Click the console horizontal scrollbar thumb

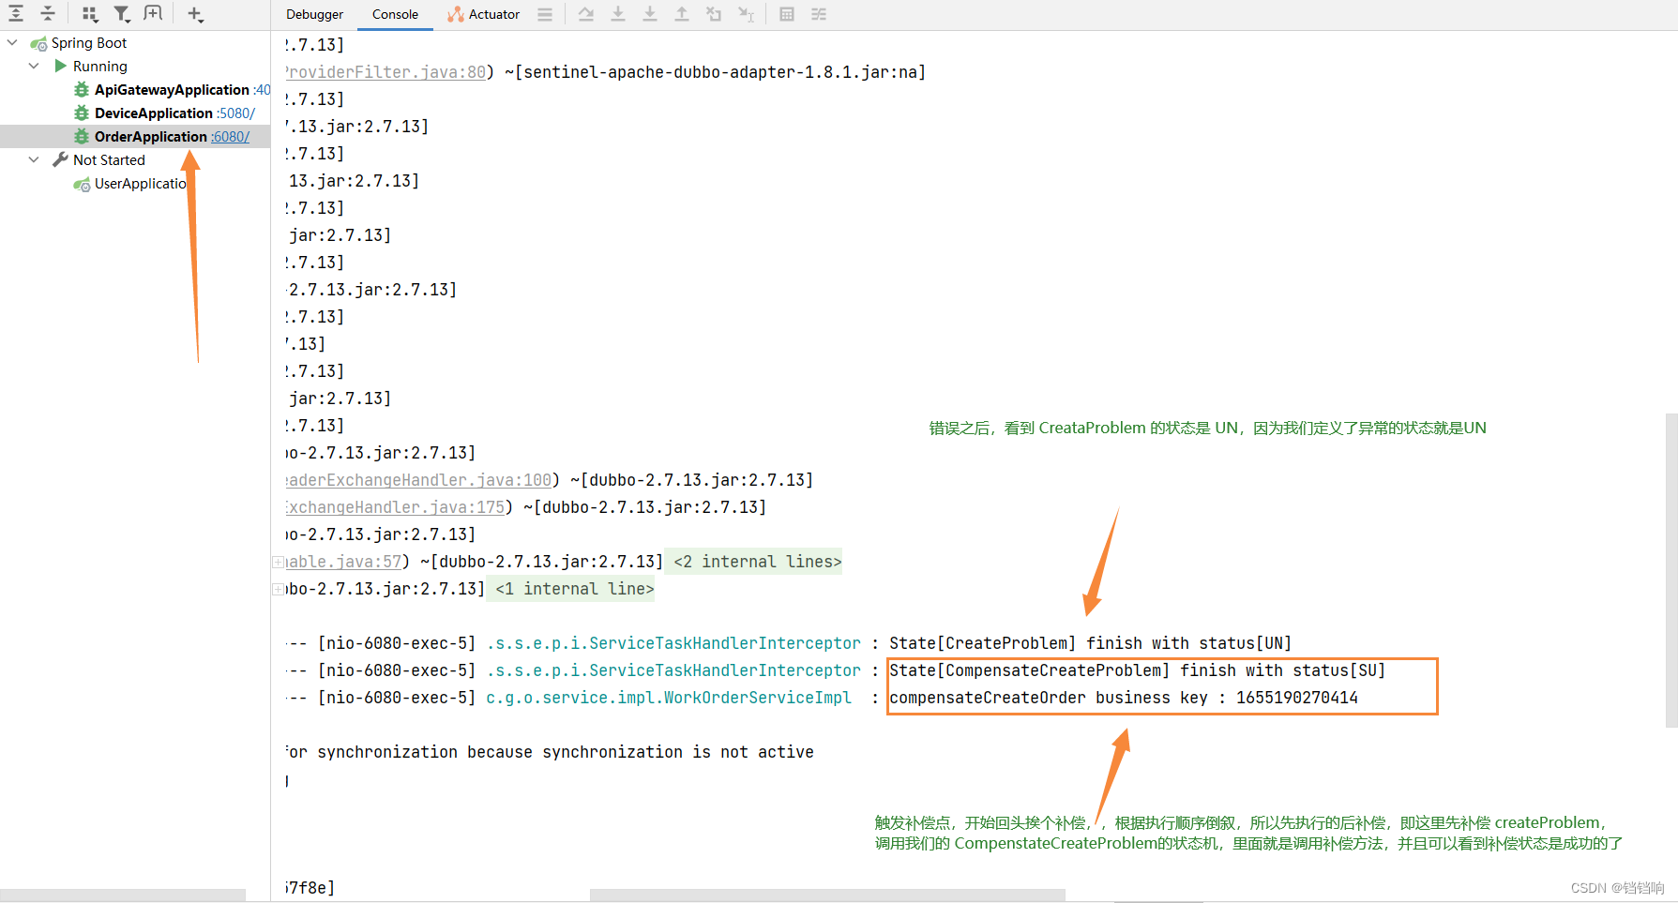[x=827, y=895]
